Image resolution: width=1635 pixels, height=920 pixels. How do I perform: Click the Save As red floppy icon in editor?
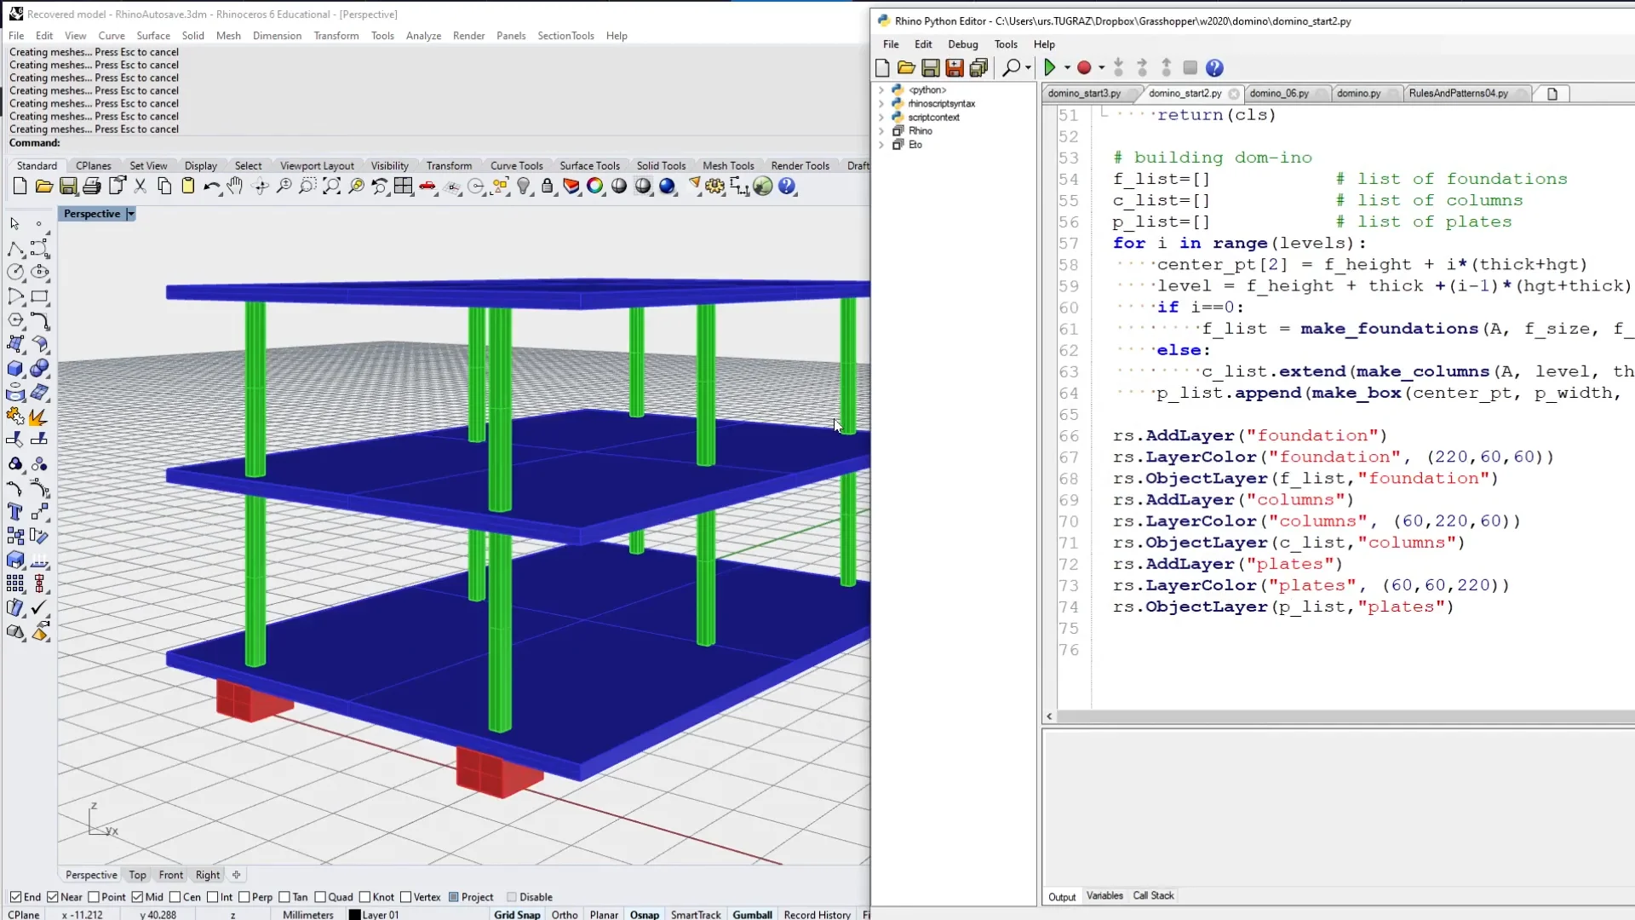pos(955,67)
